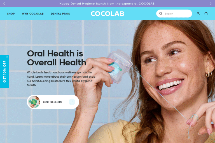This screenshot has width=215, height=143.
Task: Click the Best Sellers product thumbnail
Action: (34, 102)
